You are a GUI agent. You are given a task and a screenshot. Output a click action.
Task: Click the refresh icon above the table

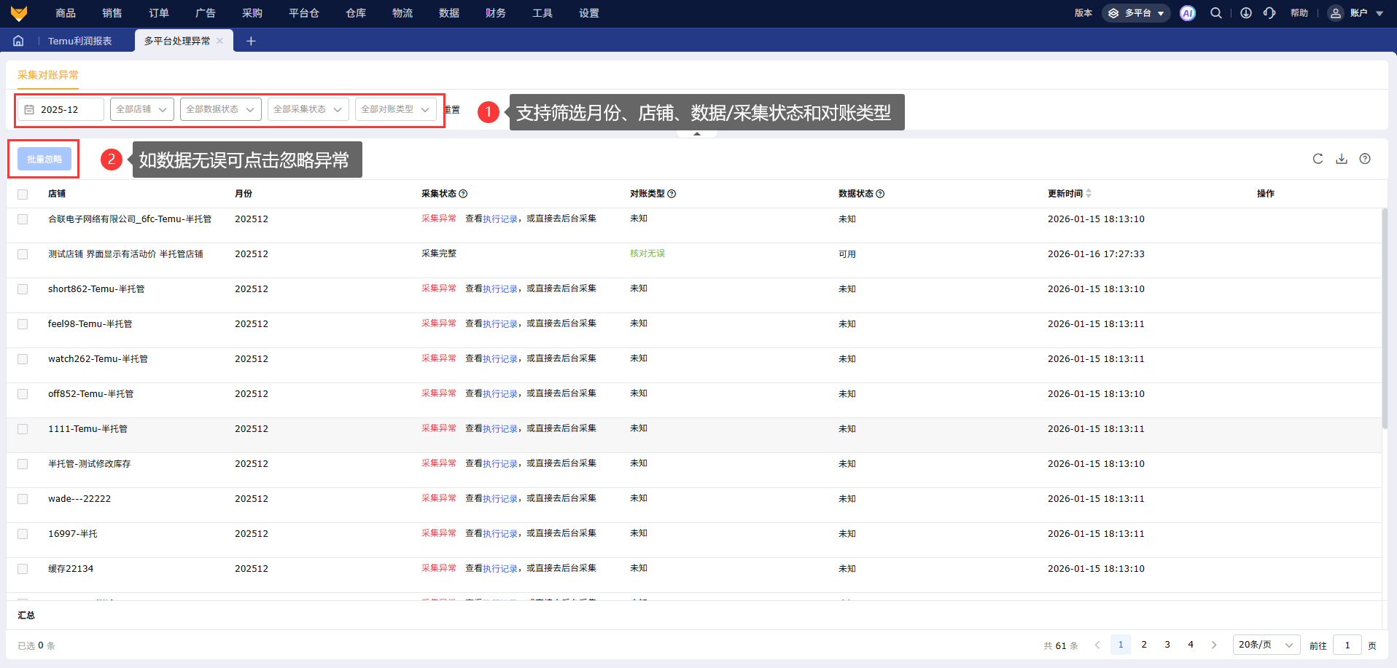[x=1318, y=159]
